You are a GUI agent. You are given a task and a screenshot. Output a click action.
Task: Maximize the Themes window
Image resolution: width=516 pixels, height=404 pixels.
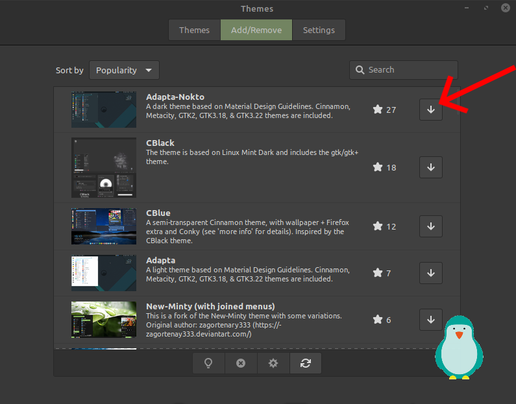point(486,8)
